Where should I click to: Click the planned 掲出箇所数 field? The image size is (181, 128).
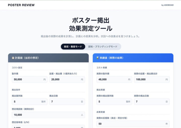point(30,102)
